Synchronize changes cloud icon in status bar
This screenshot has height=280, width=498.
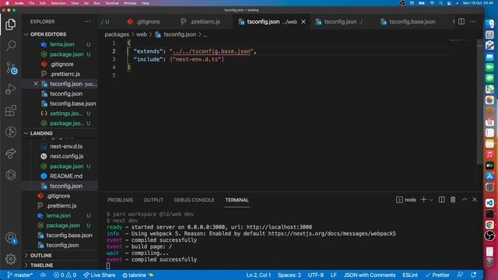[44, 275]
